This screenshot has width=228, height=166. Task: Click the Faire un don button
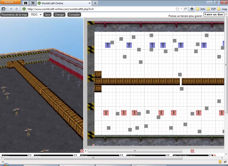click(214, 14)
